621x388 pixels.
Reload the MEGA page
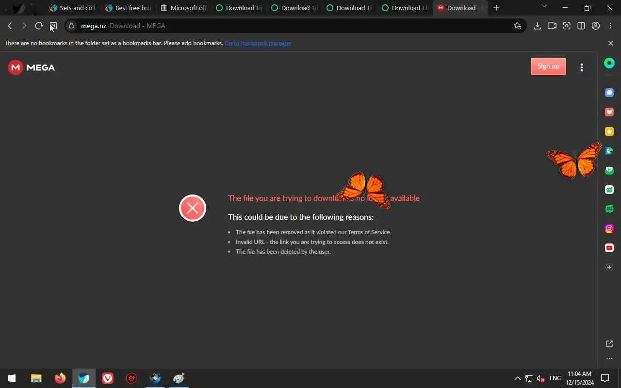39,26
